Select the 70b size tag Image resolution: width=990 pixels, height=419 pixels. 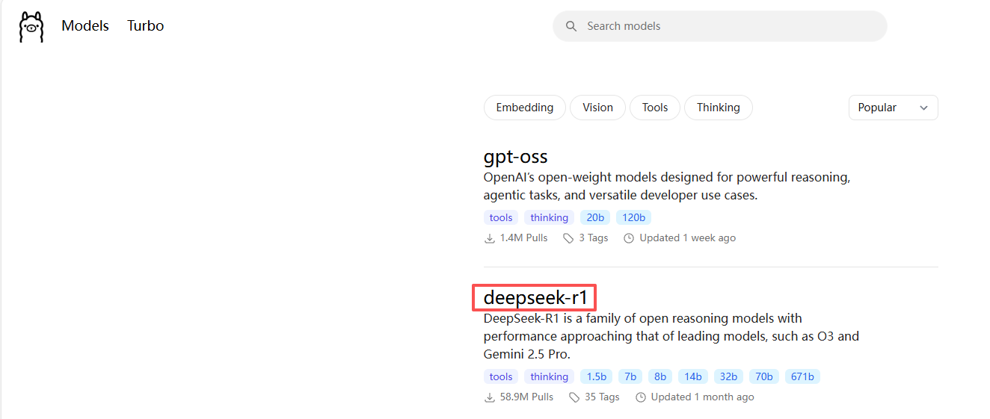pyautogui.click(x=765, y=376)
